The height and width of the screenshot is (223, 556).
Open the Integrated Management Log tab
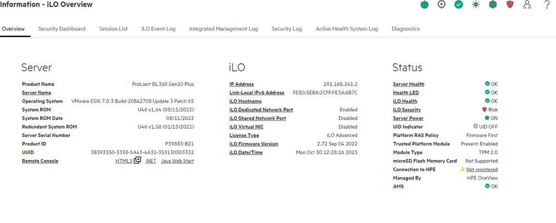tap(224, 29)
